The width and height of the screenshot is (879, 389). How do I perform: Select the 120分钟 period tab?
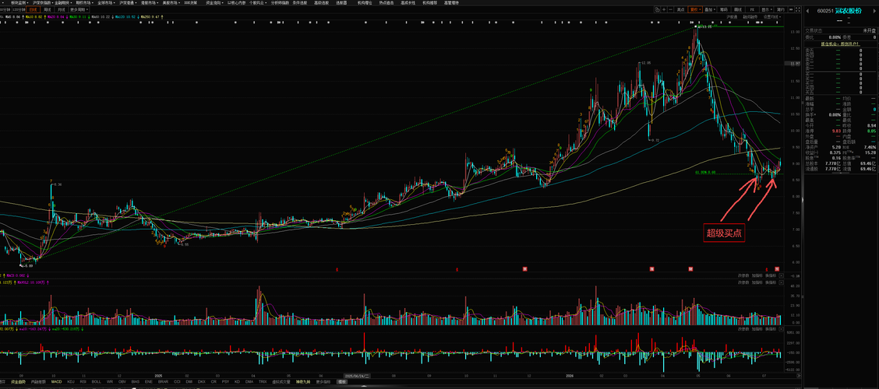(17, 9)
